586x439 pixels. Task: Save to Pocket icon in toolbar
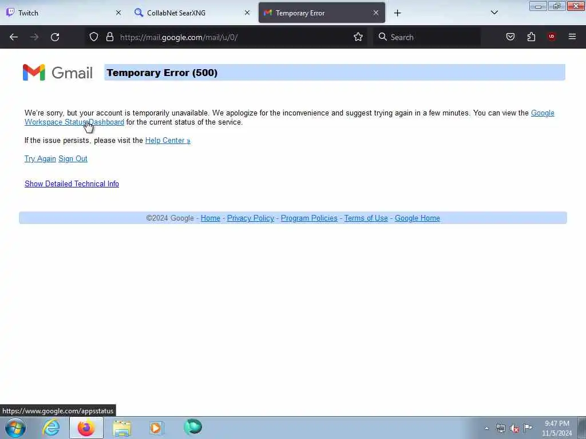[510, 37]
